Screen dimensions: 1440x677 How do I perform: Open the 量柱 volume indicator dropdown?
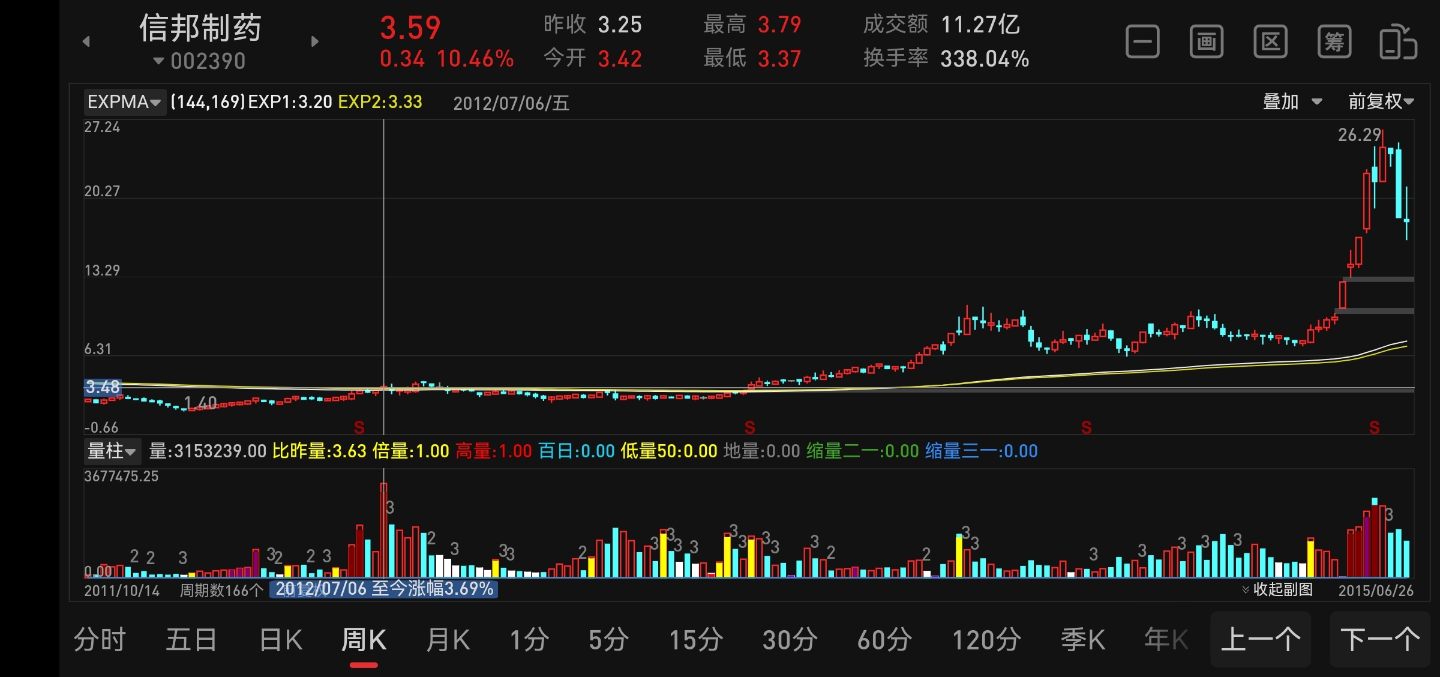[x=112, y=451]
